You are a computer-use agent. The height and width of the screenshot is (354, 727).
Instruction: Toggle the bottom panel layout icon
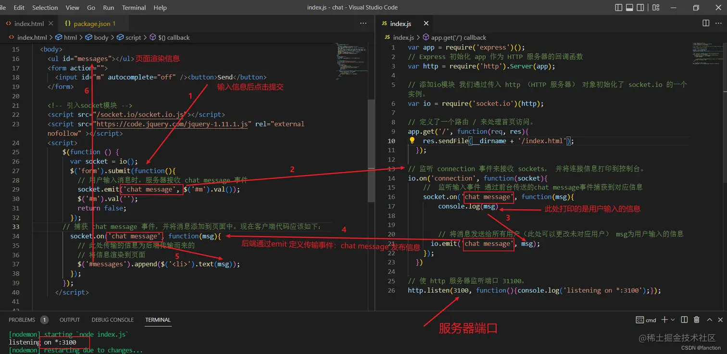pyautogui.click(x=629, y=8)
